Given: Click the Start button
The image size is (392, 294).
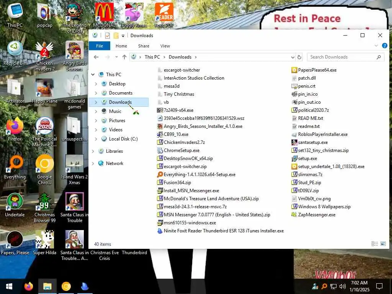Looking at the screenshot, I should point(9,286).
